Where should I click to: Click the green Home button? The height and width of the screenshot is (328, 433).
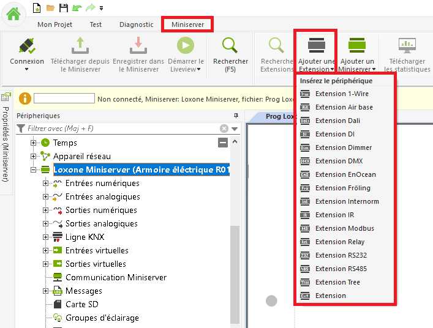(13, 14)
